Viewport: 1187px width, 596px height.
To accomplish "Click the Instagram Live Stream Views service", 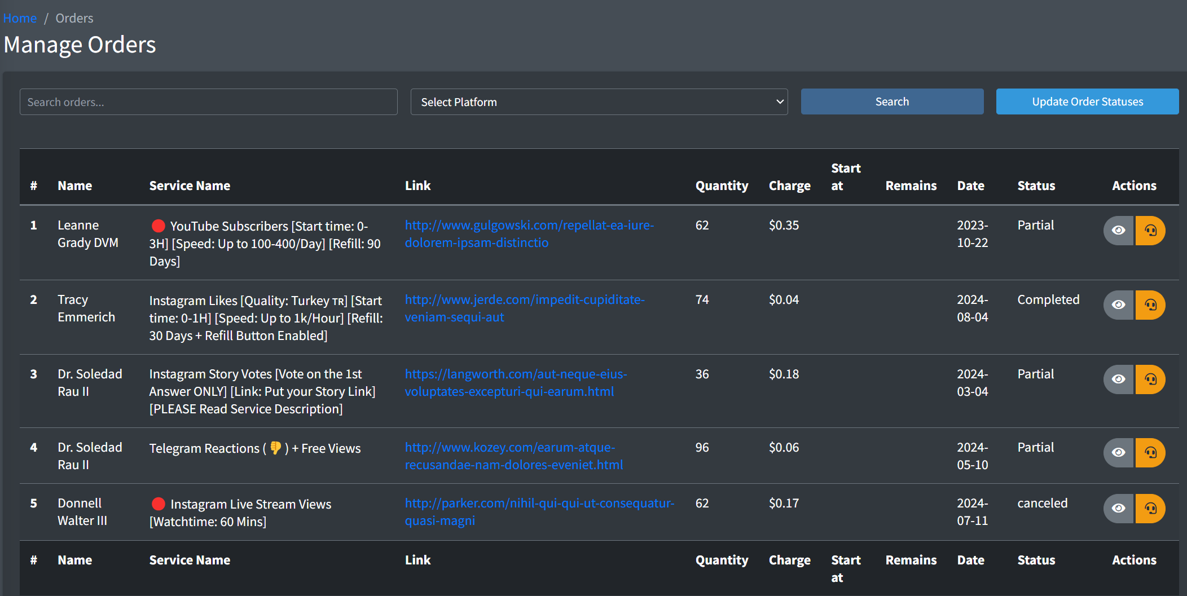I will (240, 513).
